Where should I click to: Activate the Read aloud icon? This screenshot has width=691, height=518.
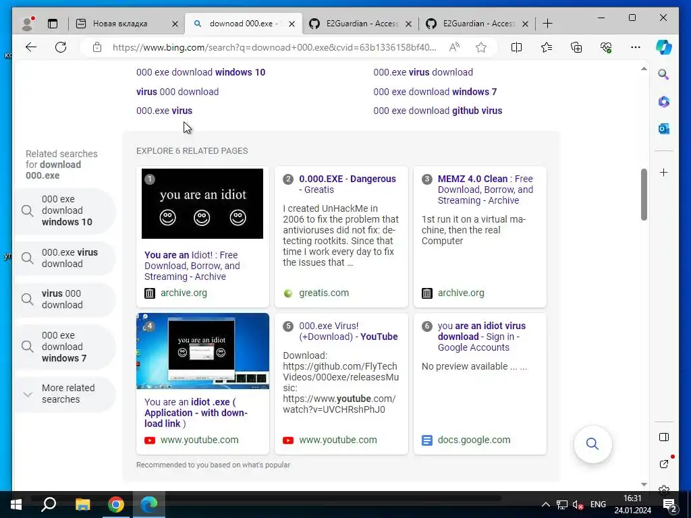(454, 47)
